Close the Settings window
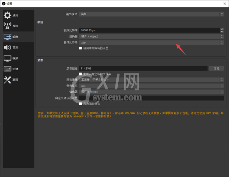Viewport: 229px width, 177px height. pyautogui.click(x=225, y=4)
